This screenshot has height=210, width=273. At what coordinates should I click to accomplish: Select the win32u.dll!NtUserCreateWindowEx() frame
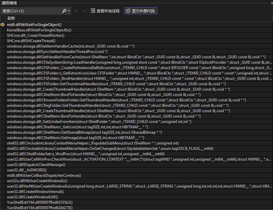37,181
